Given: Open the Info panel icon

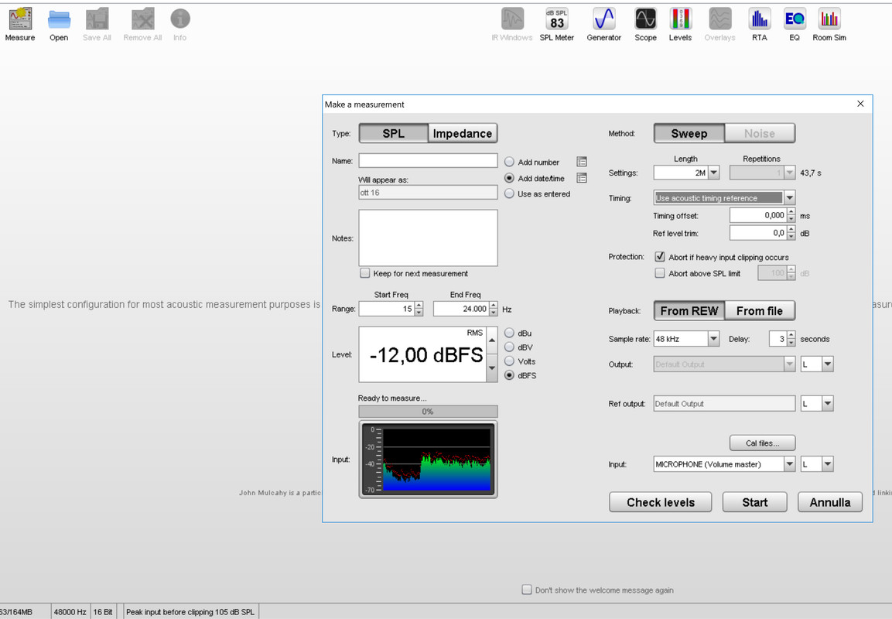Looking at the screenshot, I should point(179,25).
